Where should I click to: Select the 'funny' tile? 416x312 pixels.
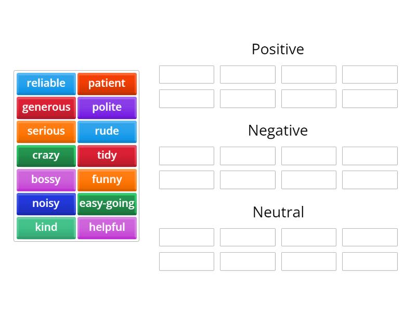coord(107,179)
